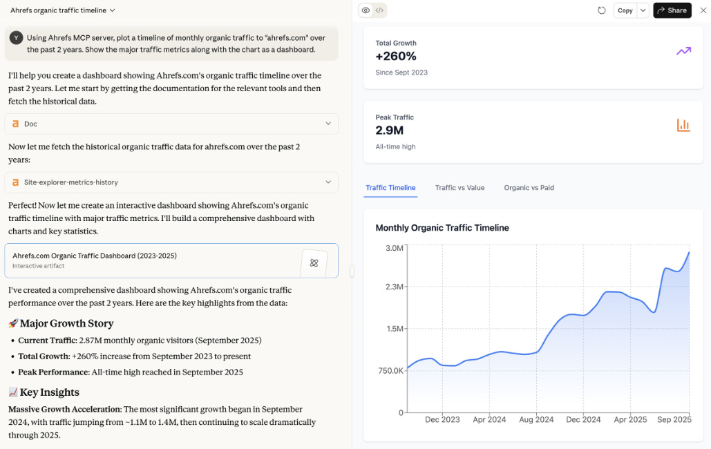Click the 750.0K y-axis label
Viewport: 711px width, 449px height.
[390, 371]
